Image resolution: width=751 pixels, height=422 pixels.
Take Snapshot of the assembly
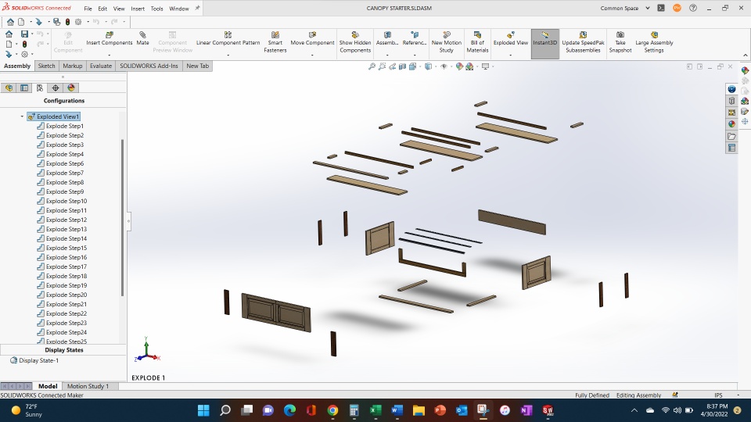pos(620,42)
